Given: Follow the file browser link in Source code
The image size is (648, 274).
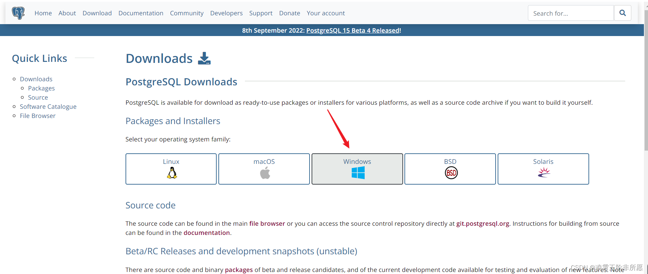Looking at the screenshot, I should point(267,223).
